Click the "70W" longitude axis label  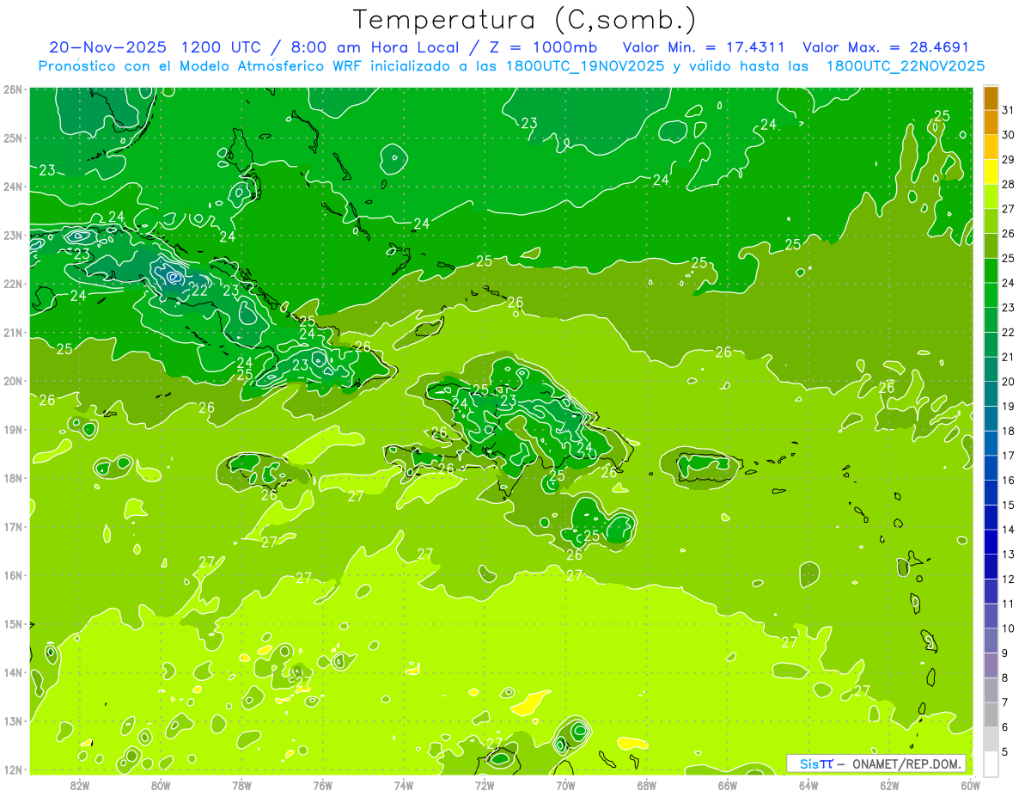point(565,785)
